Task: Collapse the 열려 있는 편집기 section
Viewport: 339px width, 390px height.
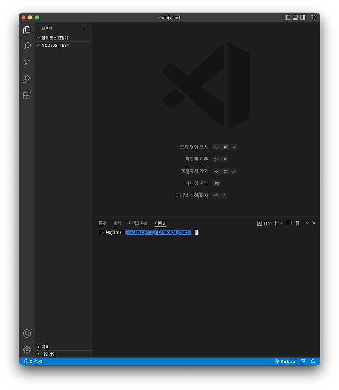Action: click(64, 38)
